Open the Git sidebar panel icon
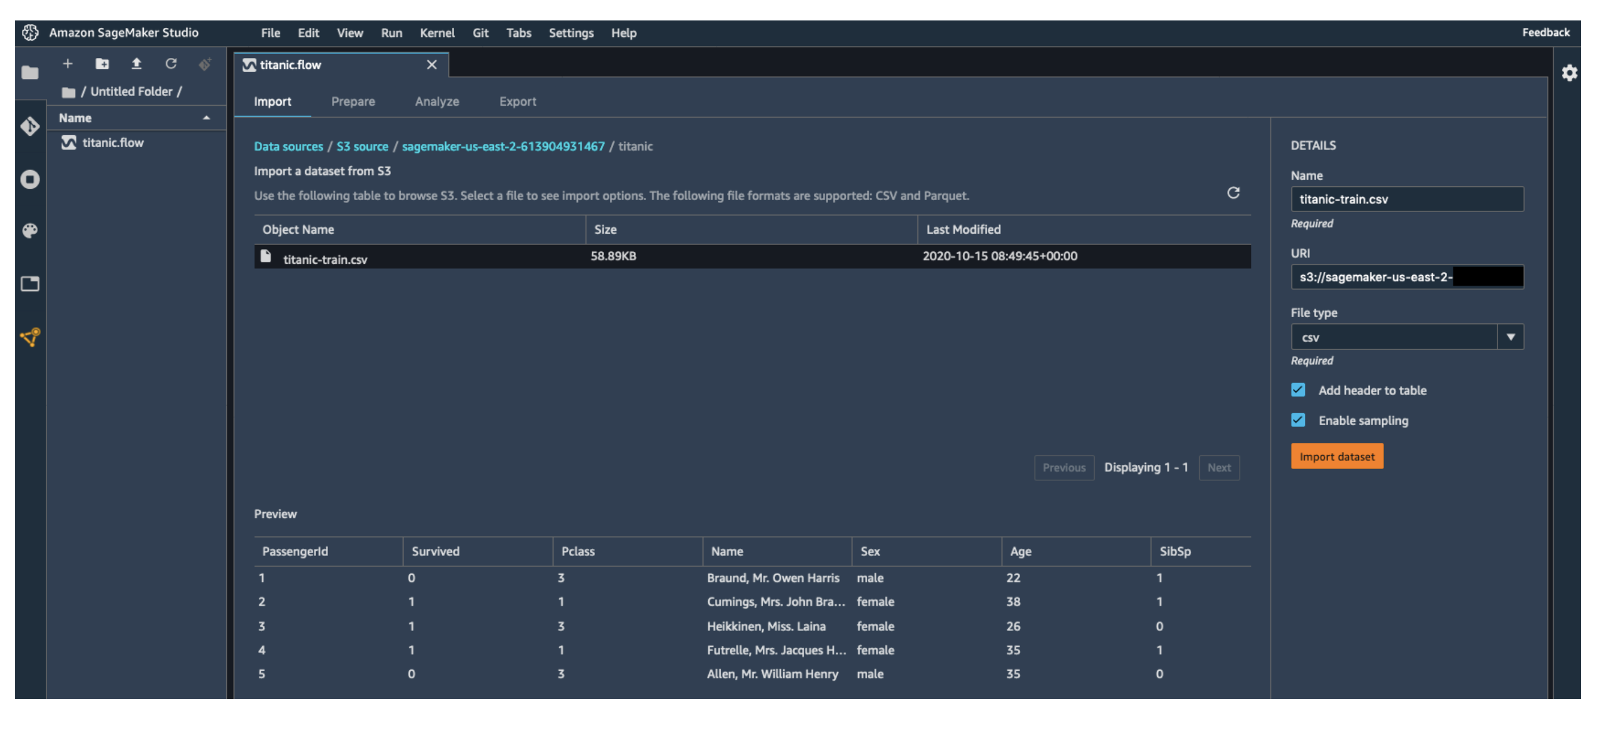This screenshot has height=731, width=1605. (x=30, y=127)
